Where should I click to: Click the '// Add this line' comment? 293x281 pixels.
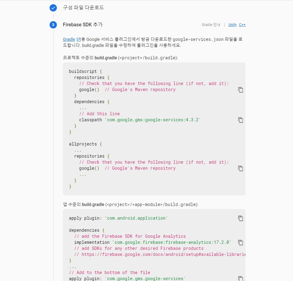[x=99, y=114]
